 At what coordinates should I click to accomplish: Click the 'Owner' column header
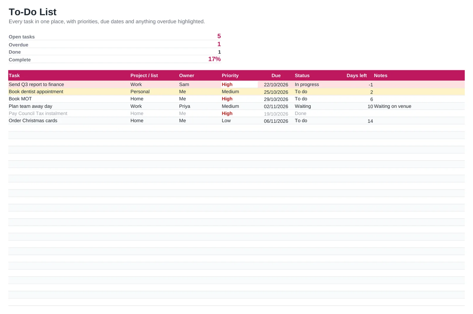187,75
